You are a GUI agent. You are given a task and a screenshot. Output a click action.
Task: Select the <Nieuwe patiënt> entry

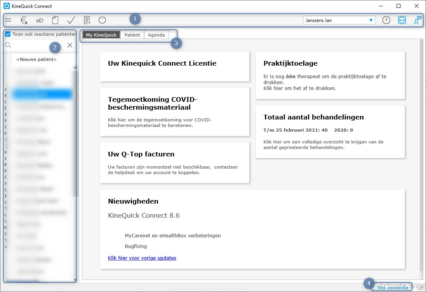(x=37, y=59)
